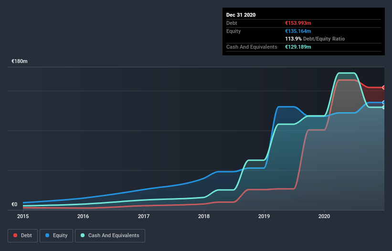Click the Equity label in tooltip
This screenshot has height=251, width=392.
(233, 31)
